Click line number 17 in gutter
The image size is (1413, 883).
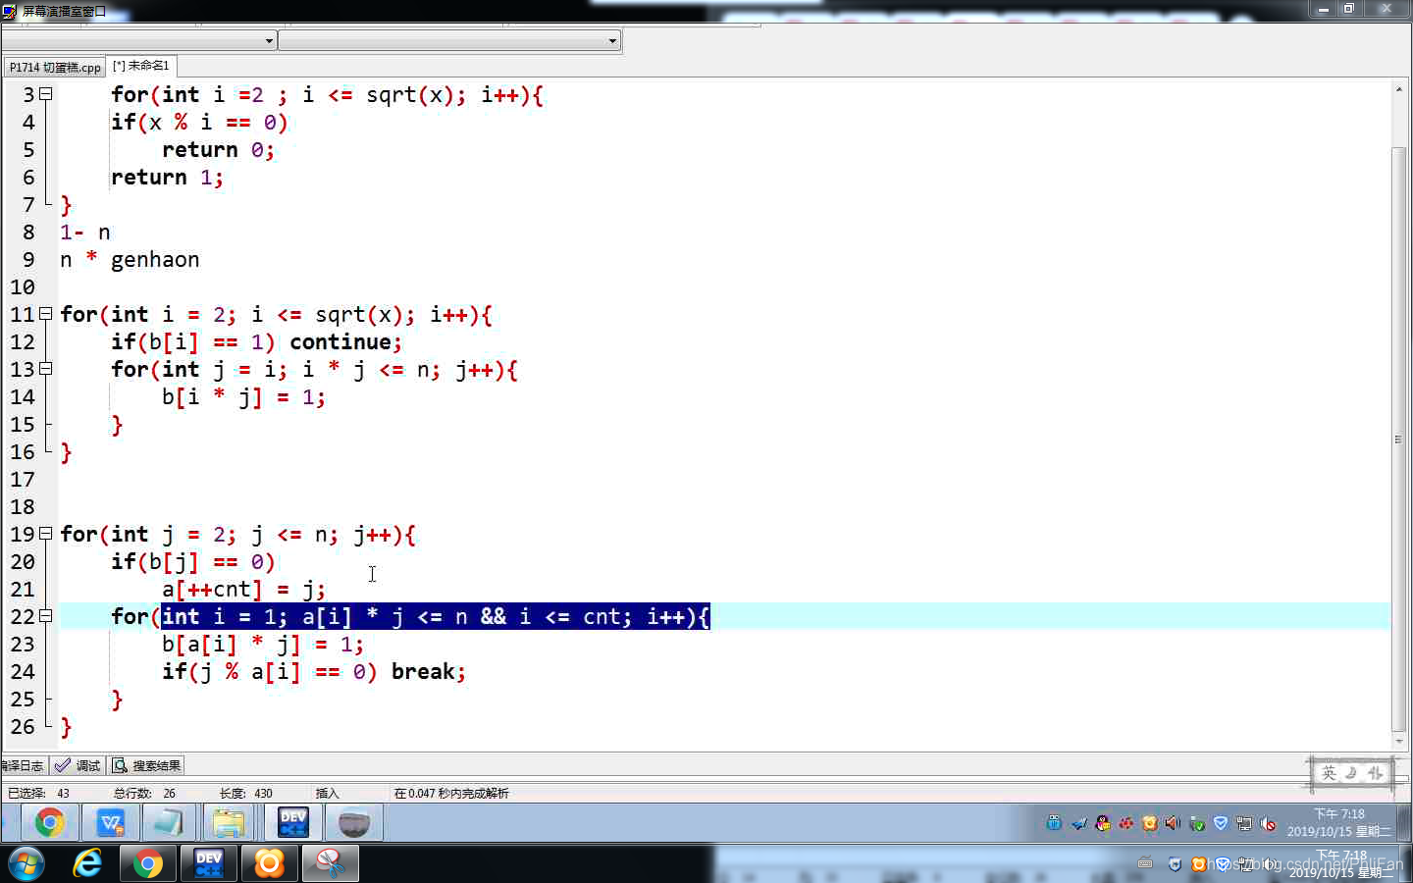coord(23,479)
